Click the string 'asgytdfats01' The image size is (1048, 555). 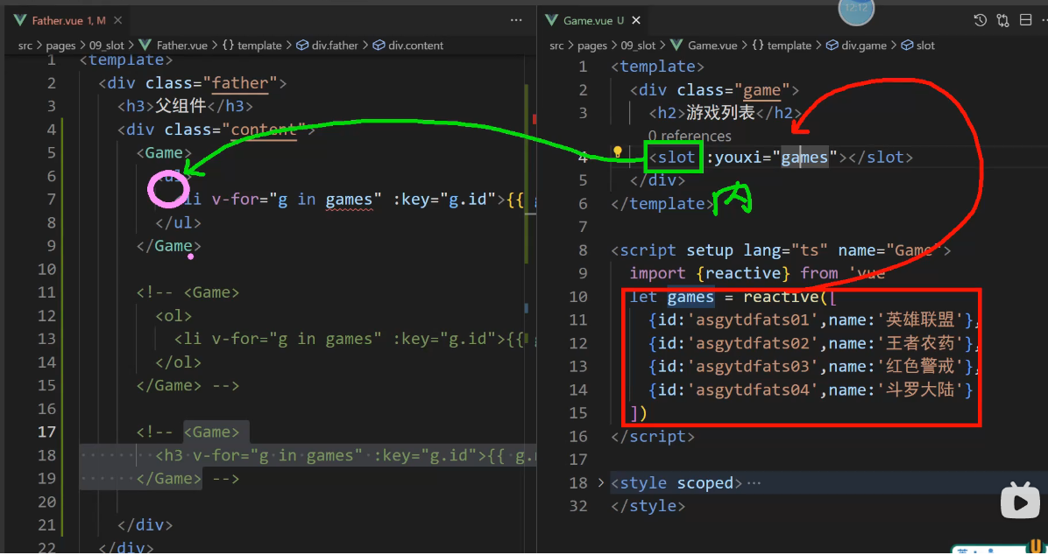point(753,320)
